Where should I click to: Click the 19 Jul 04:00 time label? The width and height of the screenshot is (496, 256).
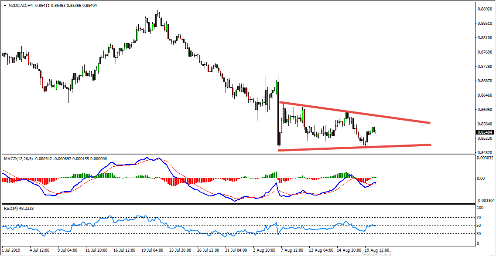point(152,250)
